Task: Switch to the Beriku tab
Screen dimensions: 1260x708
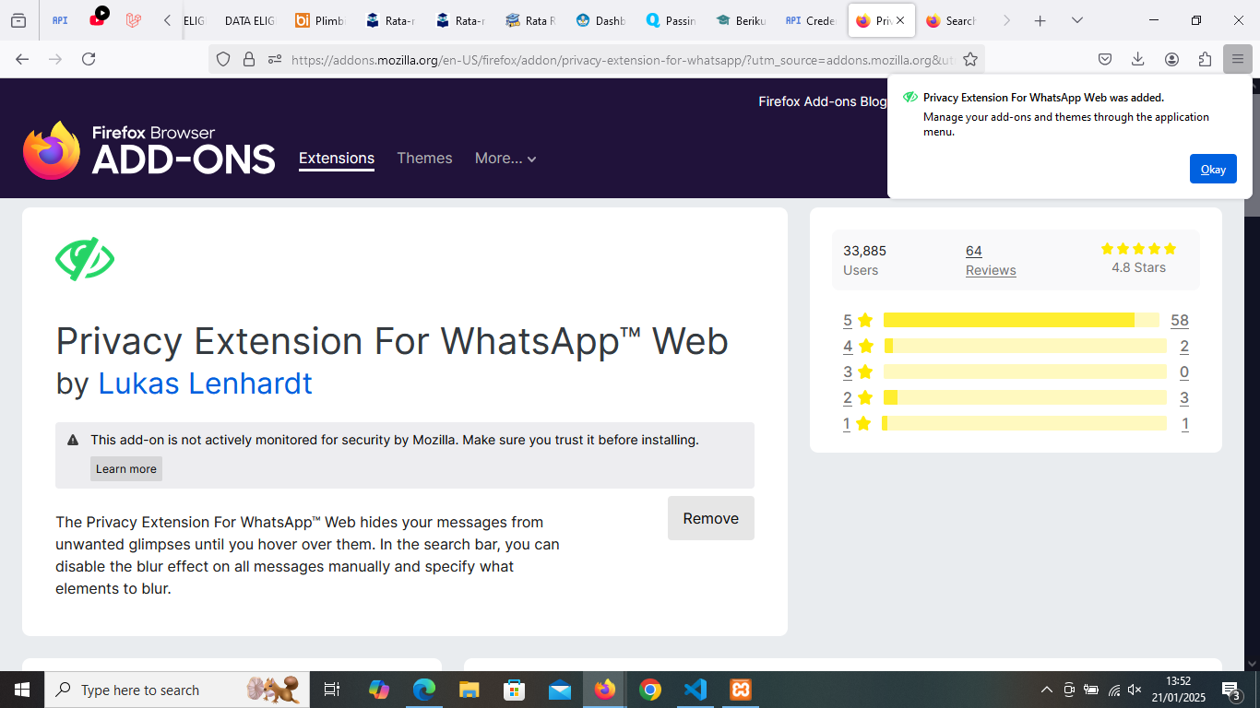Action: 741,20
